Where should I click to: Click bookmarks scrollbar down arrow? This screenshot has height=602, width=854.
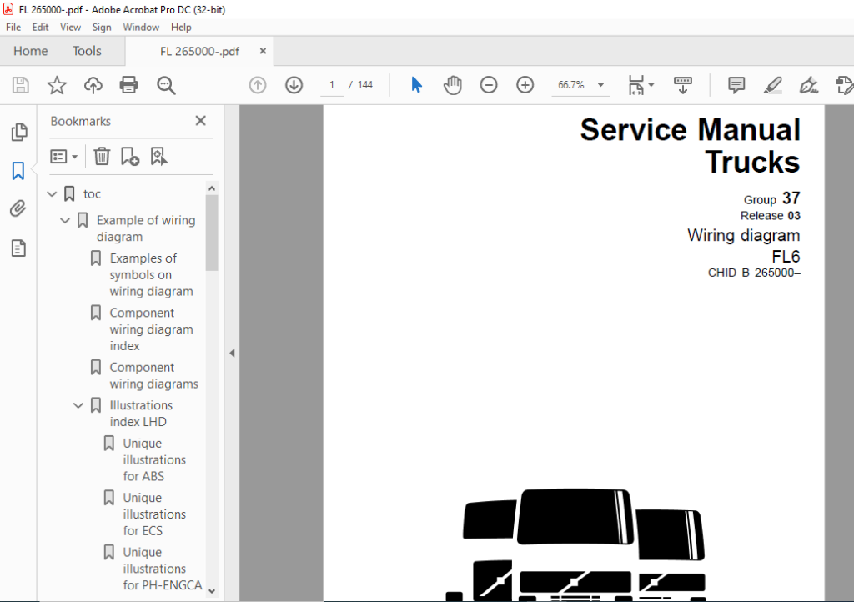212,590
